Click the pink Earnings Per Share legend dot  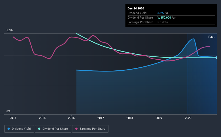pos(76,129)
